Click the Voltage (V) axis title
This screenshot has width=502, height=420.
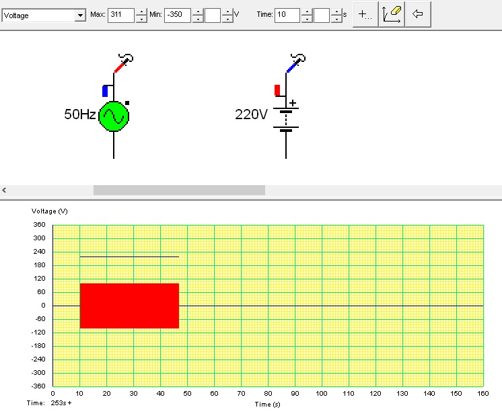(50, 211)
